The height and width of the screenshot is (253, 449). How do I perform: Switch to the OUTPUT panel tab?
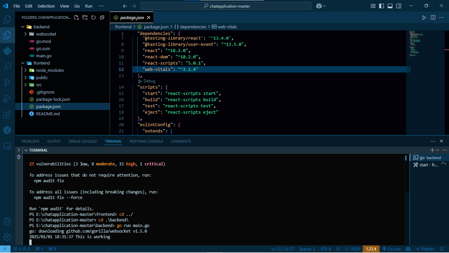54,141
